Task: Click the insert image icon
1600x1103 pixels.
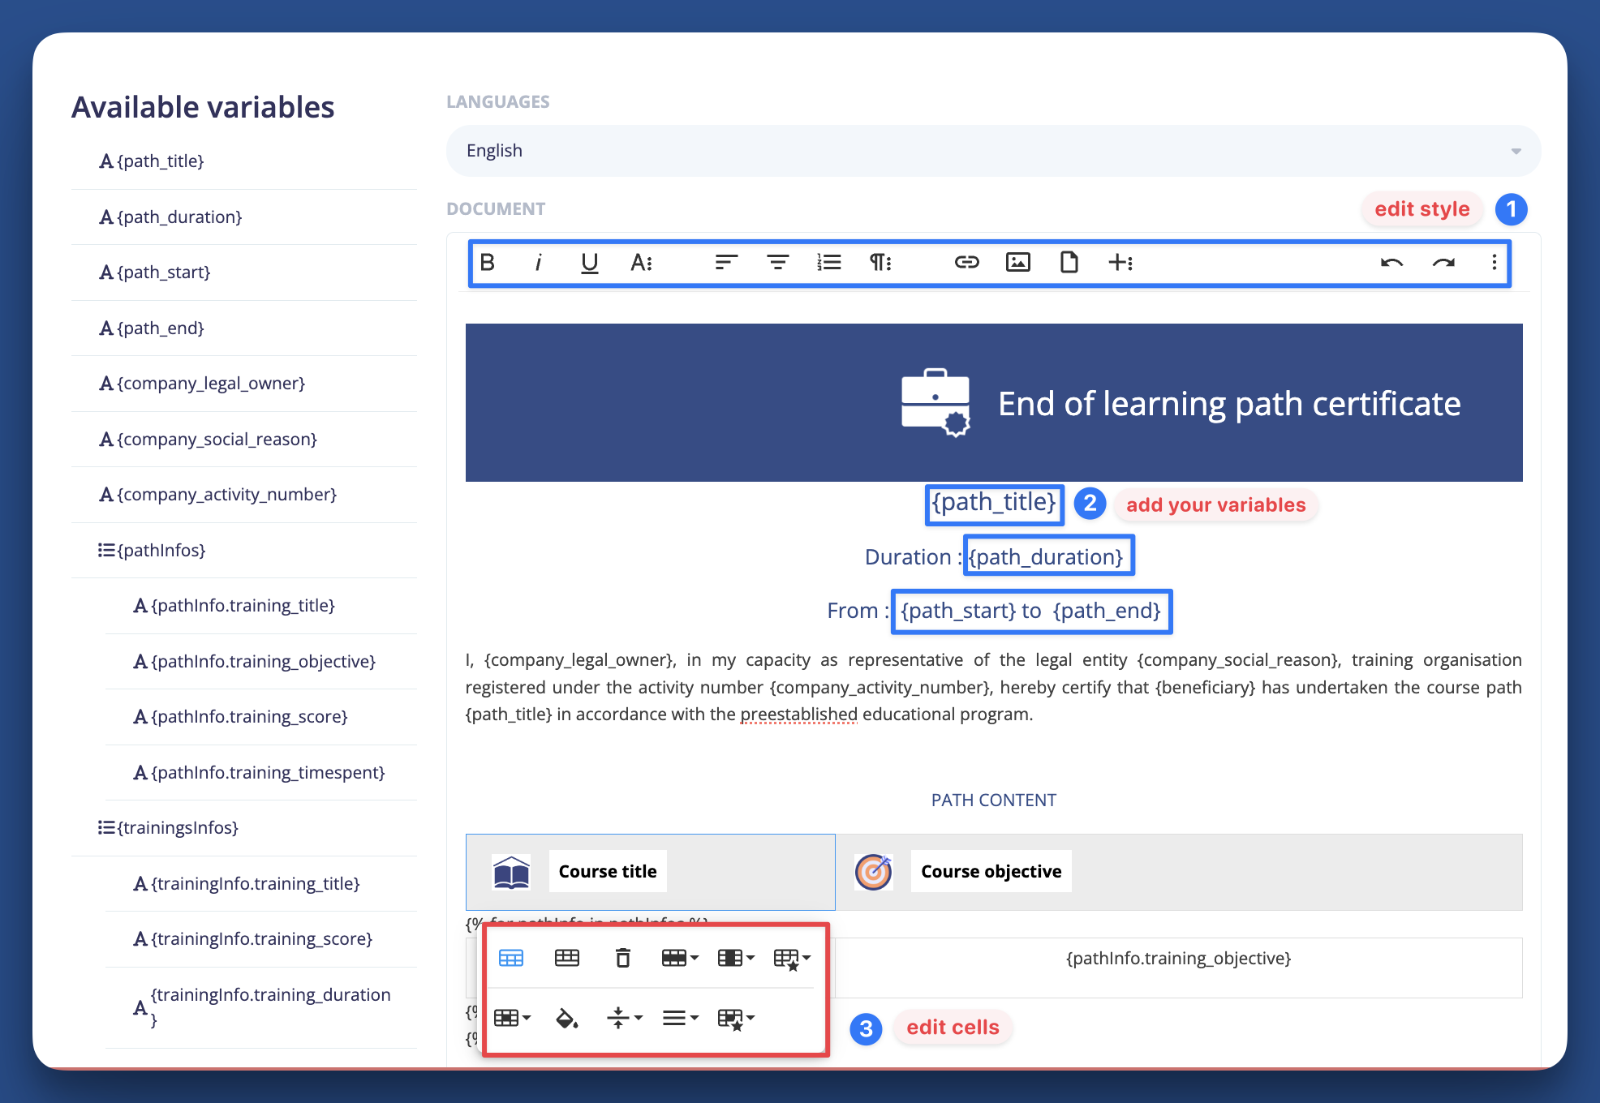Action: click(1017, 262)
